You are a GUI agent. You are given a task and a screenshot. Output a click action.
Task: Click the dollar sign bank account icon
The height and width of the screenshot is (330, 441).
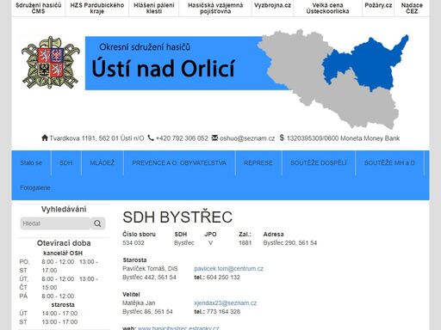point(282,137)
